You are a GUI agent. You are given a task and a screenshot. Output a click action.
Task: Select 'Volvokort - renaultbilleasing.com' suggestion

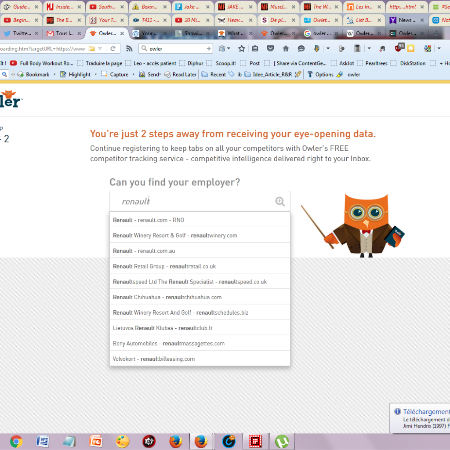coord(200,359)
